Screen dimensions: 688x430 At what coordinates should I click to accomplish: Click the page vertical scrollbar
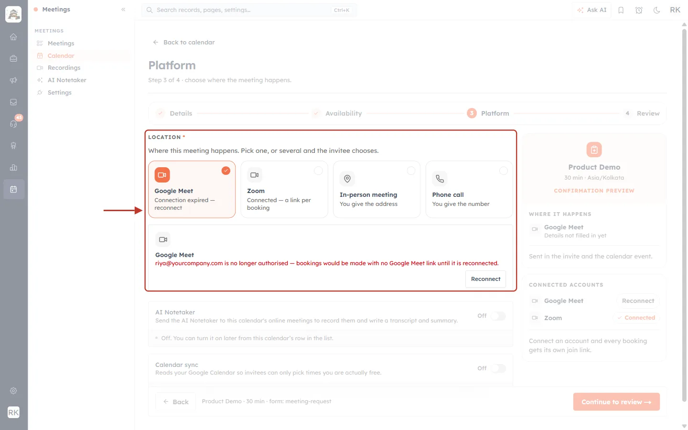684,215
